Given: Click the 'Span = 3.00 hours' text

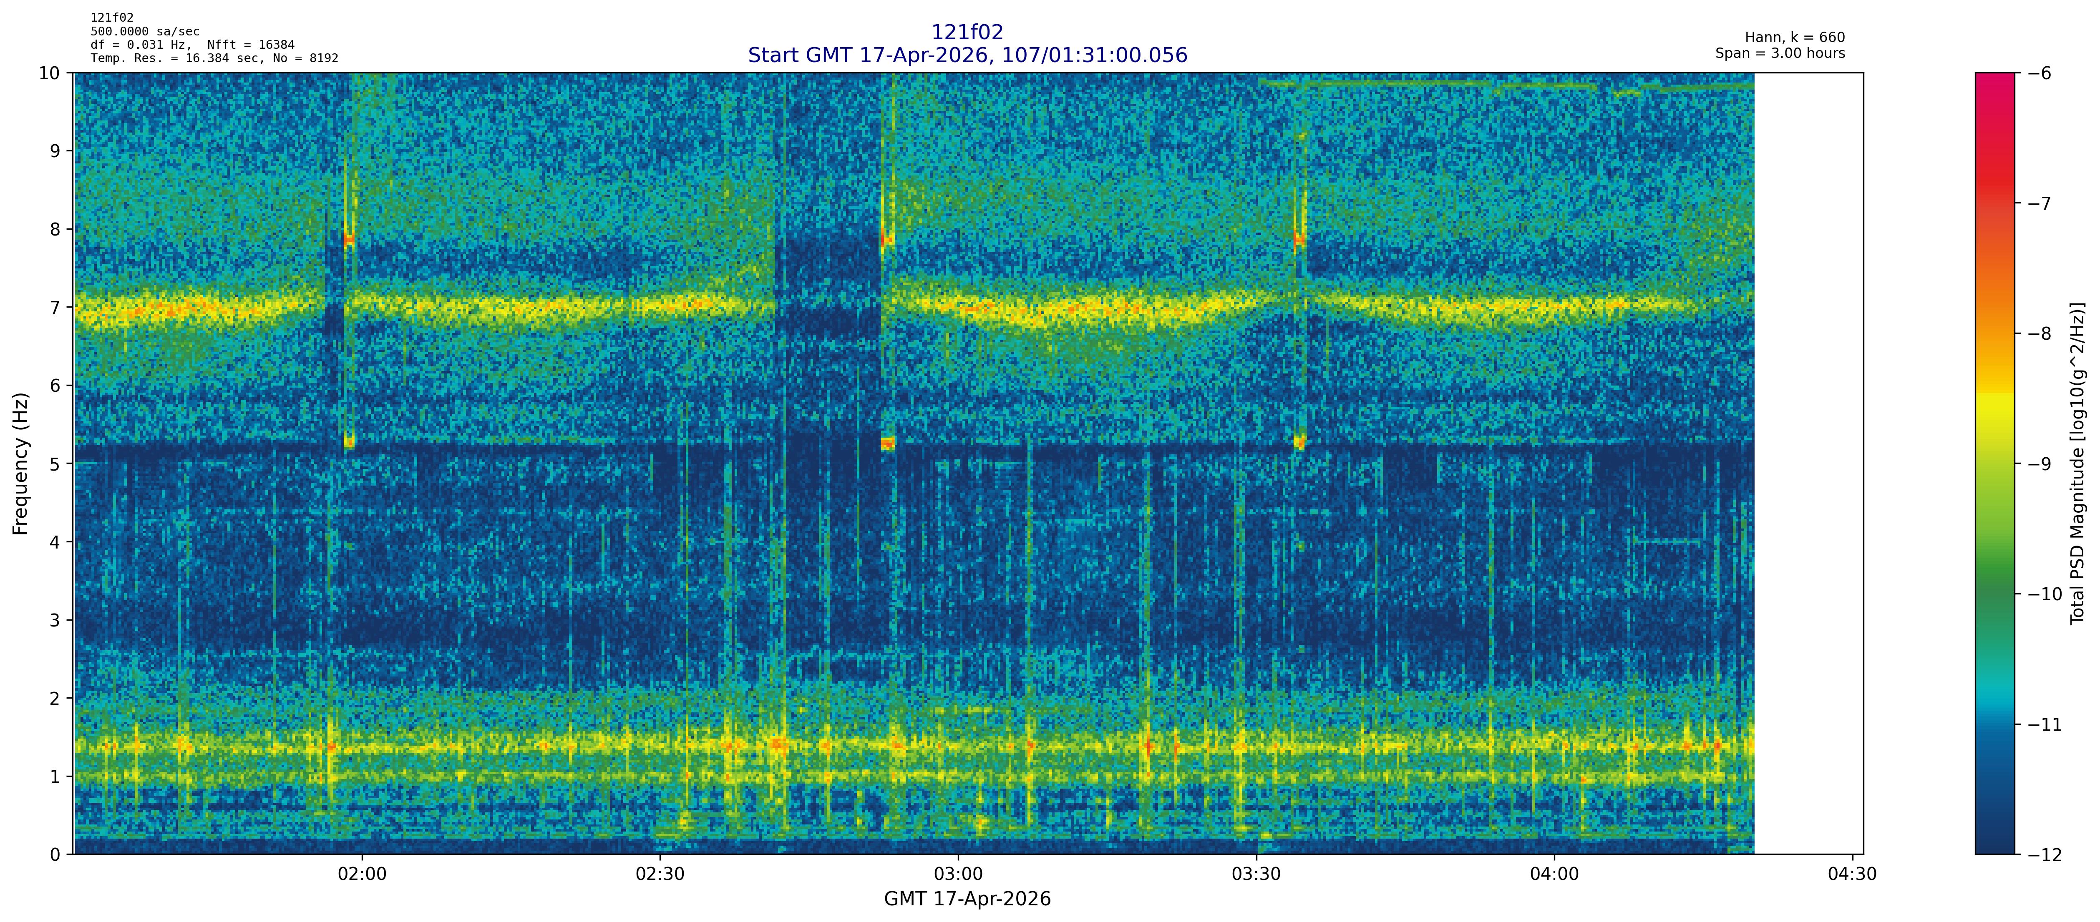Looking at the screenshot, I should [x=1780, y=54].
